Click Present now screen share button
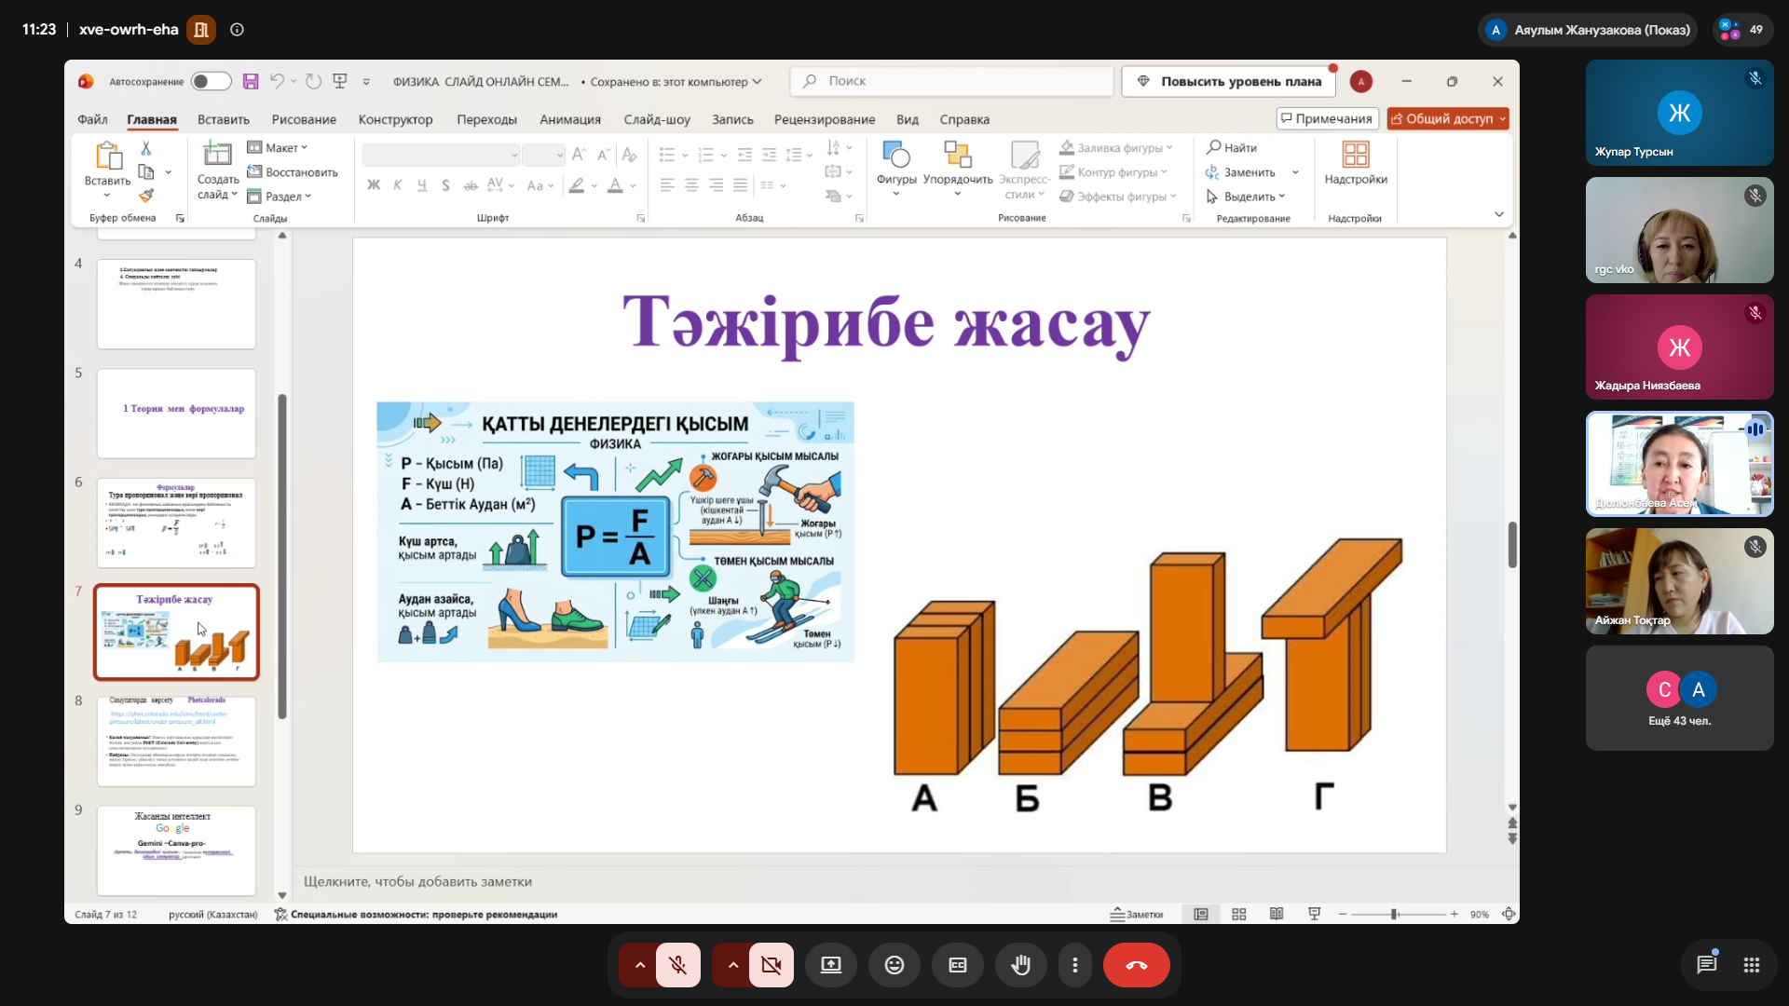The width and height of the screenshot is (1789, 1006). [x=831, y=965]
